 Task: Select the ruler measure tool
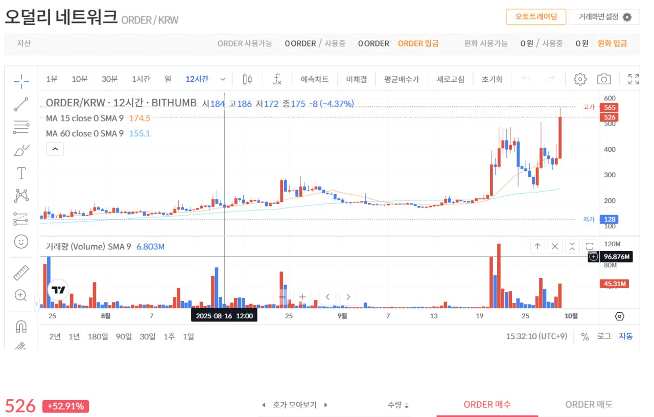(x=21, y=273)
